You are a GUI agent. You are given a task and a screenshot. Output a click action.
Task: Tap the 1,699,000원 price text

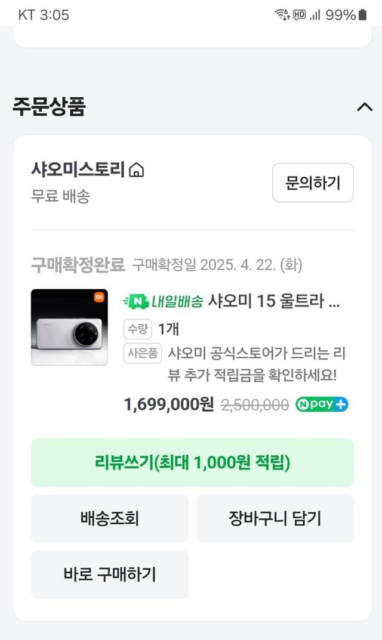tap(168, 404)
